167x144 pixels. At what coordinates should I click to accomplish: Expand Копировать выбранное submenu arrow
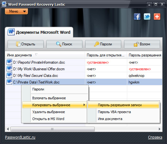[x=84, y=105]
